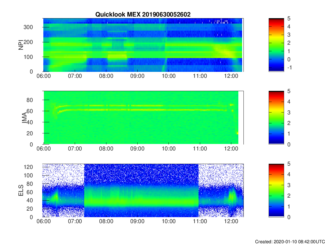Click the 10:00 time label under NPI panel
This screenshot has height=244, width=325.
pos(168,76)
